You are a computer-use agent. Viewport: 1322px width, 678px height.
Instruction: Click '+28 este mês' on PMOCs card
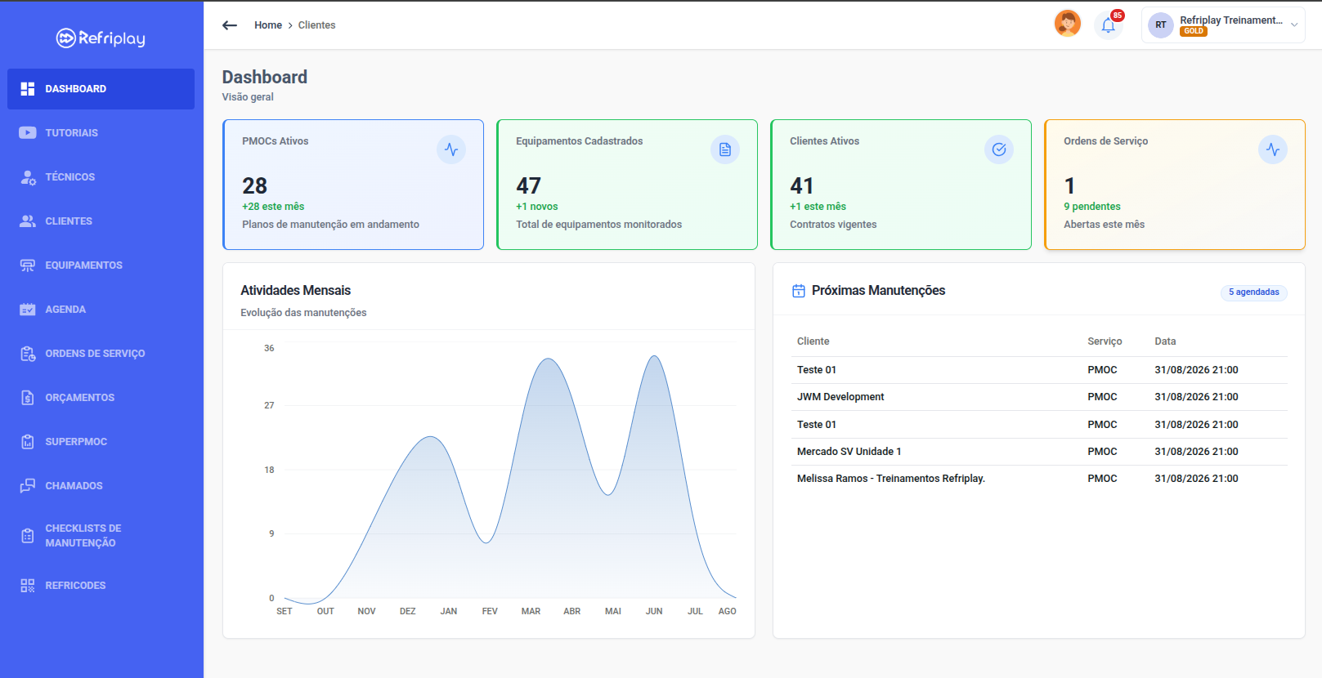(273, 207)
